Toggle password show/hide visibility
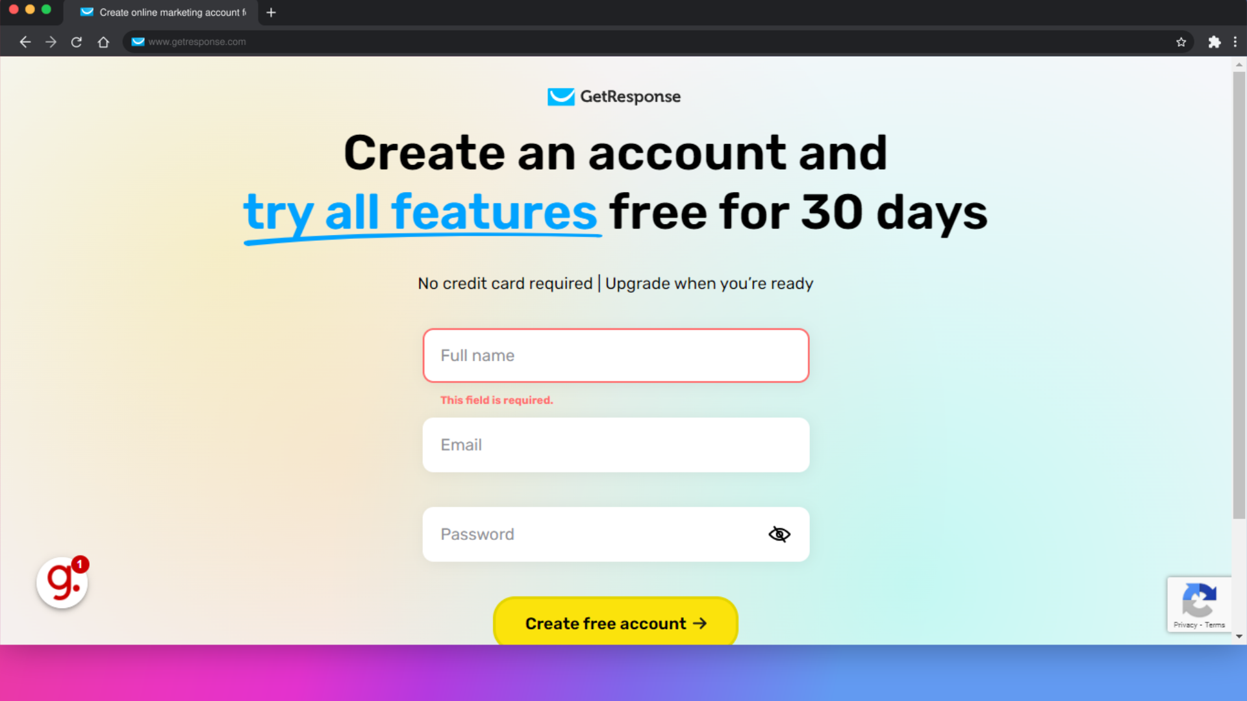Viewport: 1247px width, 701px height. coord(777,534)
